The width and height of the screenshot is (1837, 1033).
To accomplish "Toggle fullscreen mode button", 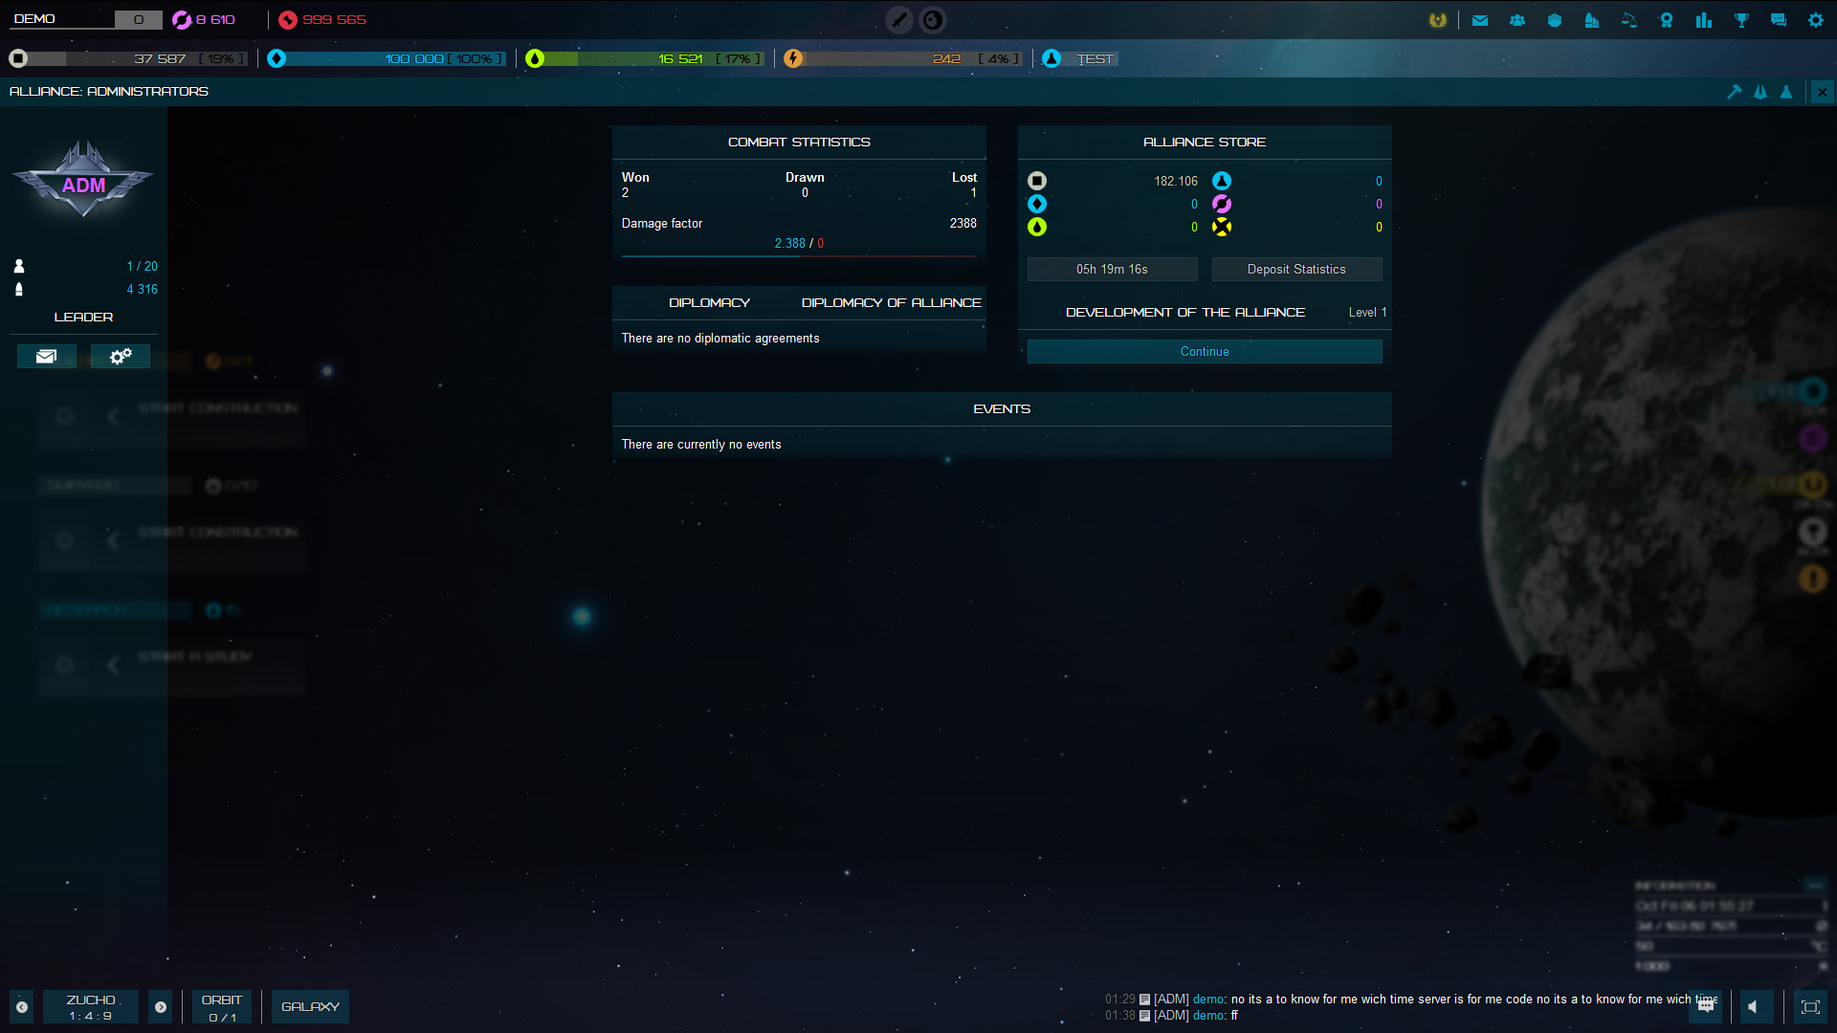I will point(1809,1007).
